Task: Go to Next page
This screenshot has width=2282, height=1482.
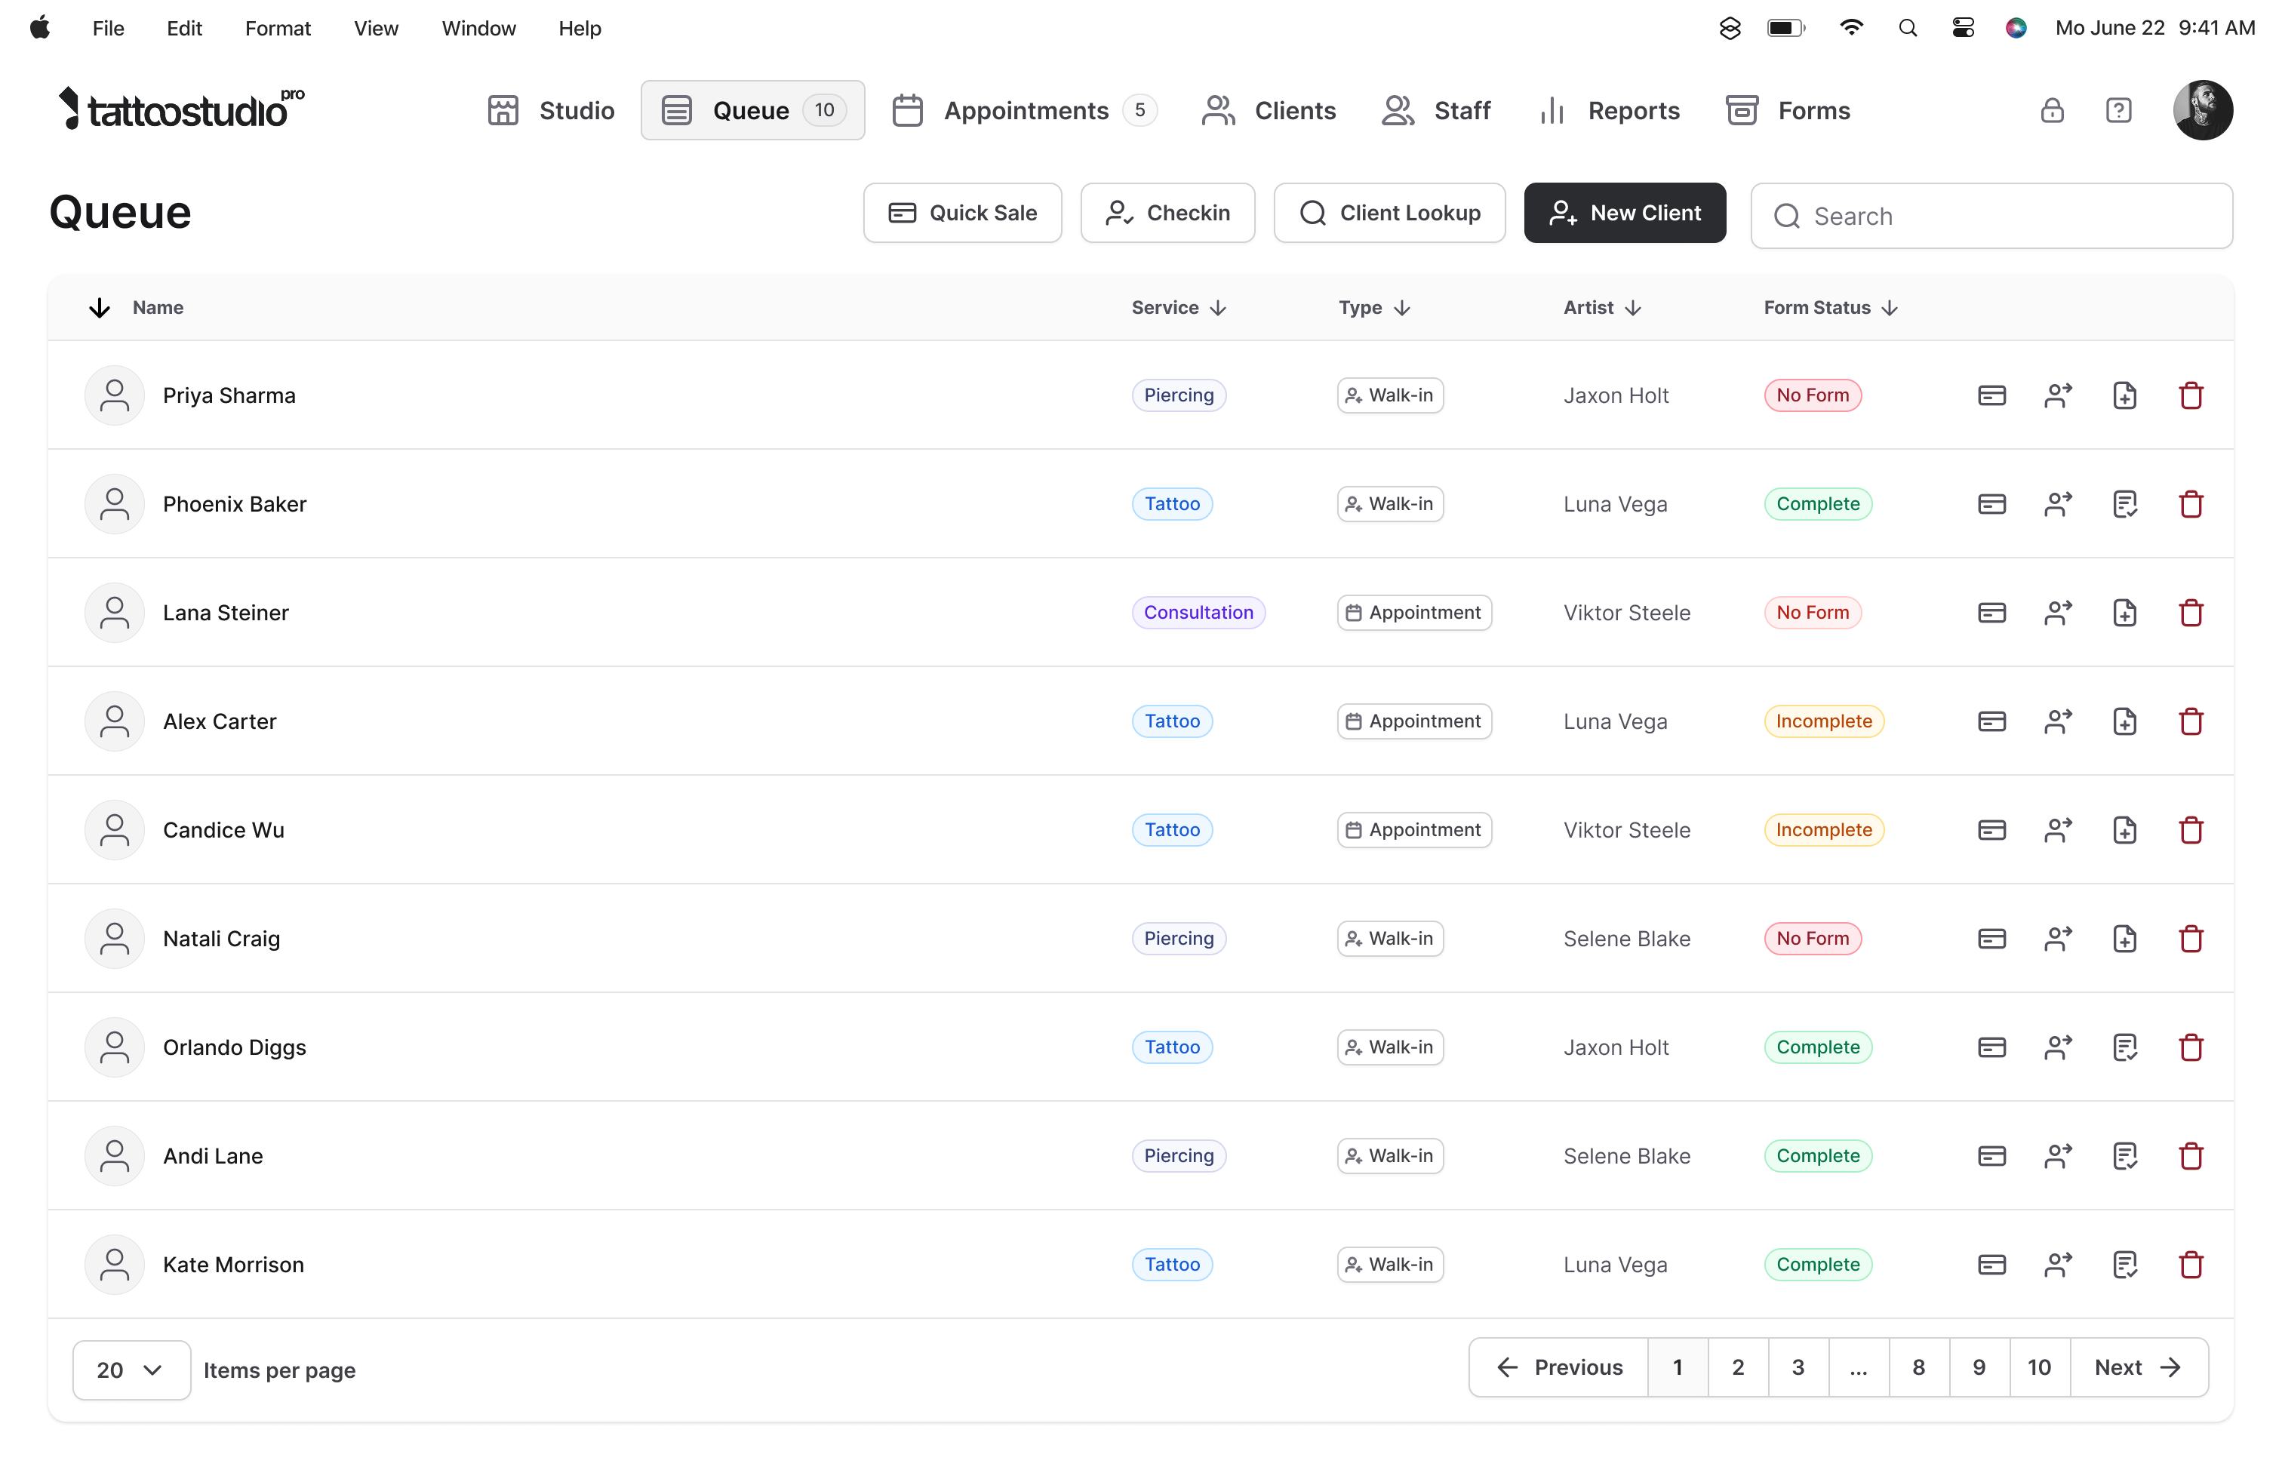Action: (2138, 1367)
